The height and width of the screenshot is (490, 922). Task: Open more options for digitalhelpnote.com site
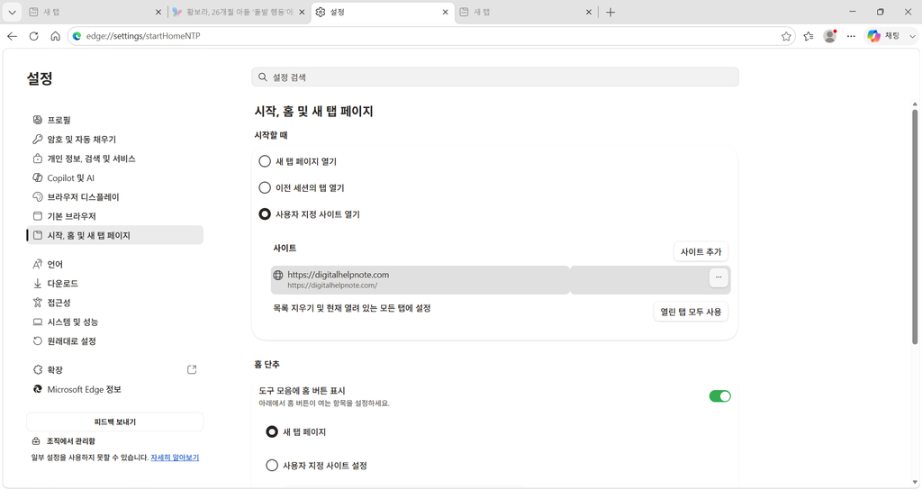coord(719,277)
